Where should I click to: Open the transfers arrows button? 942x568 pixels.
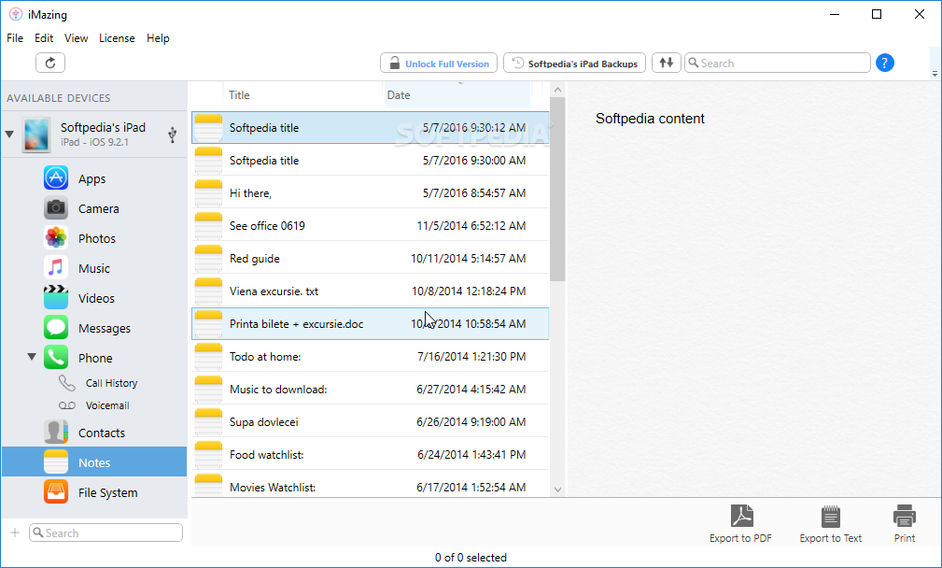point(667,63)
